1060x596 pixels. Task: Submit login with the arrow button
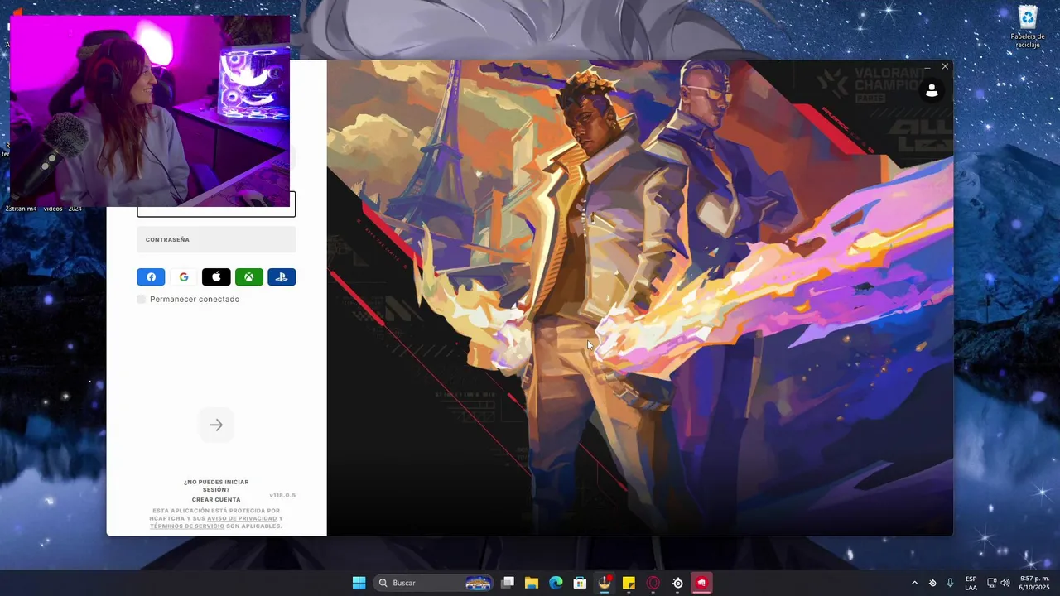[216, 425]
